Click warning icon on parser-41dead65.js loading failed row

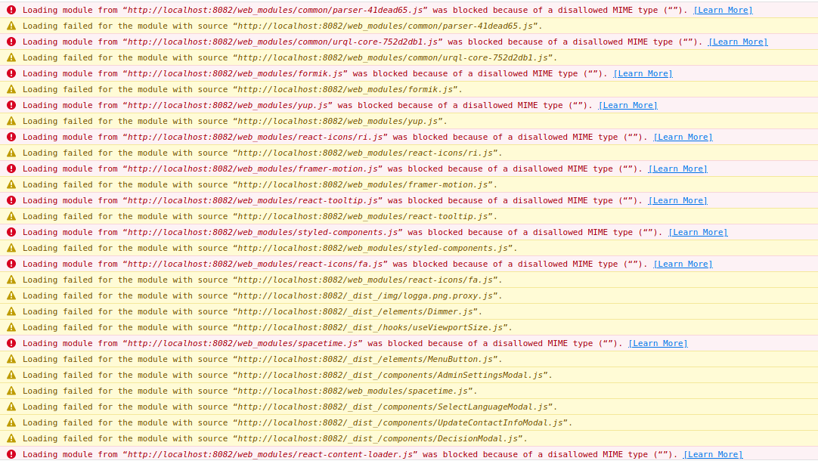point(11,26)
